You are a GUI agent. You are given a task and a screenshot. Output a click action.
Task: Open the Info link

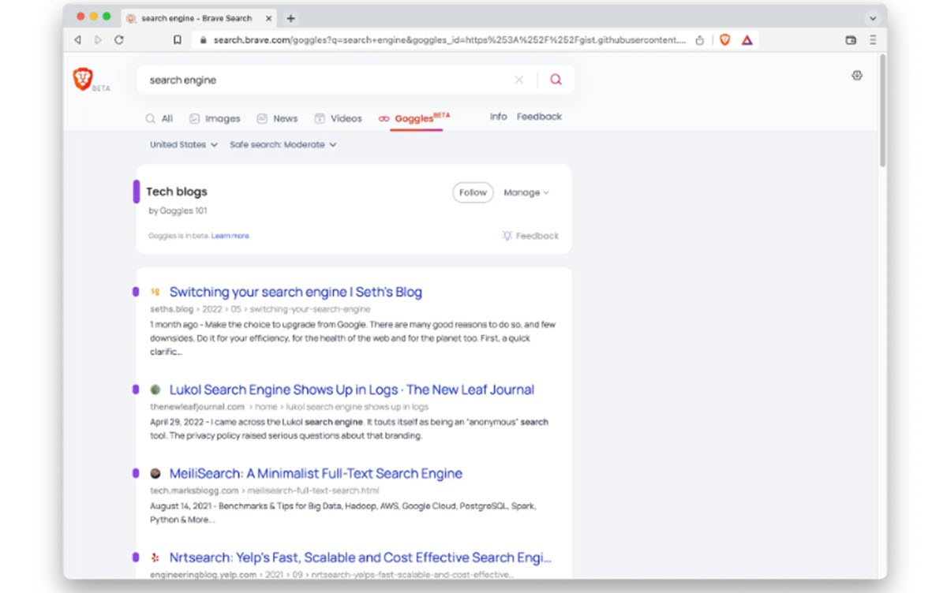(498, 117)
